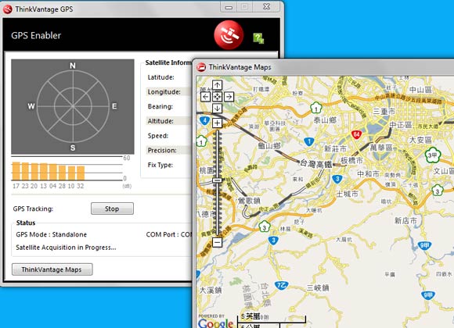Click 'GPS Mode : Standalone' status text
This screenshot has height=328, width=454.
[51, 234]
